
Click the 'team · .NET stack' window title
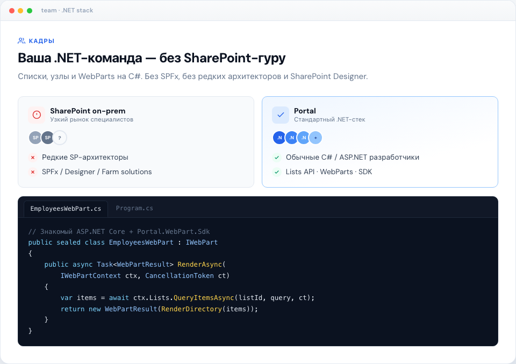[x=67, y=11]
